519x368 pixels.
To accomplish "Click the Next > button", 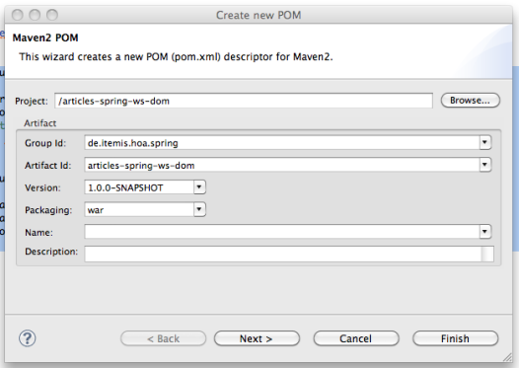I will click(x=257, y=338).
